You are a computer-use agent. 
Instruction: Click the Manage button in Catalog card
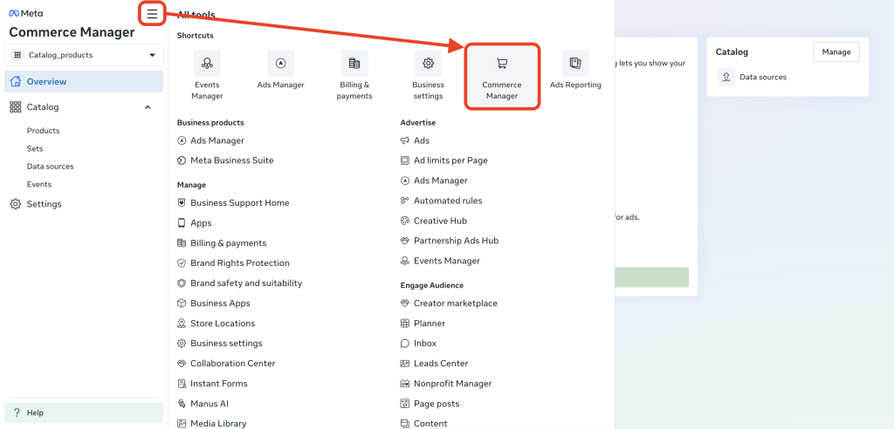coord(836,52)
